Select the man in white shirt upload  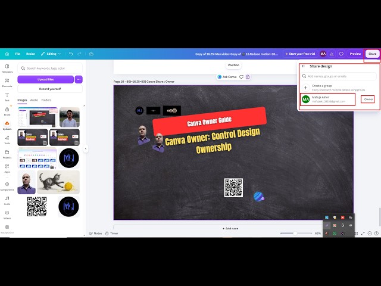coord(70,117)
